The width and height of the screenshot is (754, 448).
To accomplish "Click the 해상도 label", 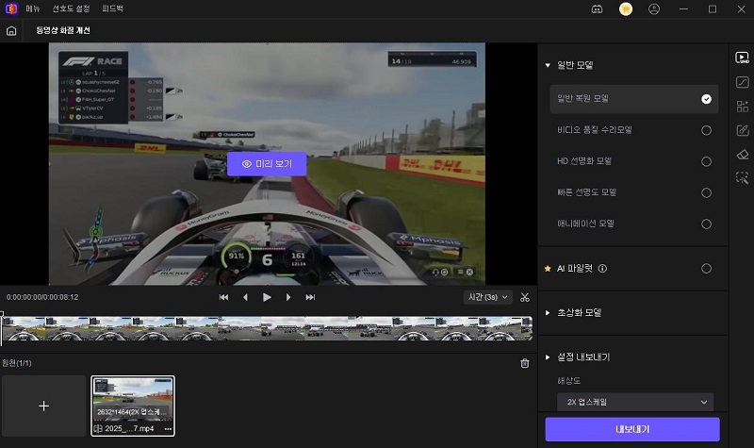I will tap(569, 381).
